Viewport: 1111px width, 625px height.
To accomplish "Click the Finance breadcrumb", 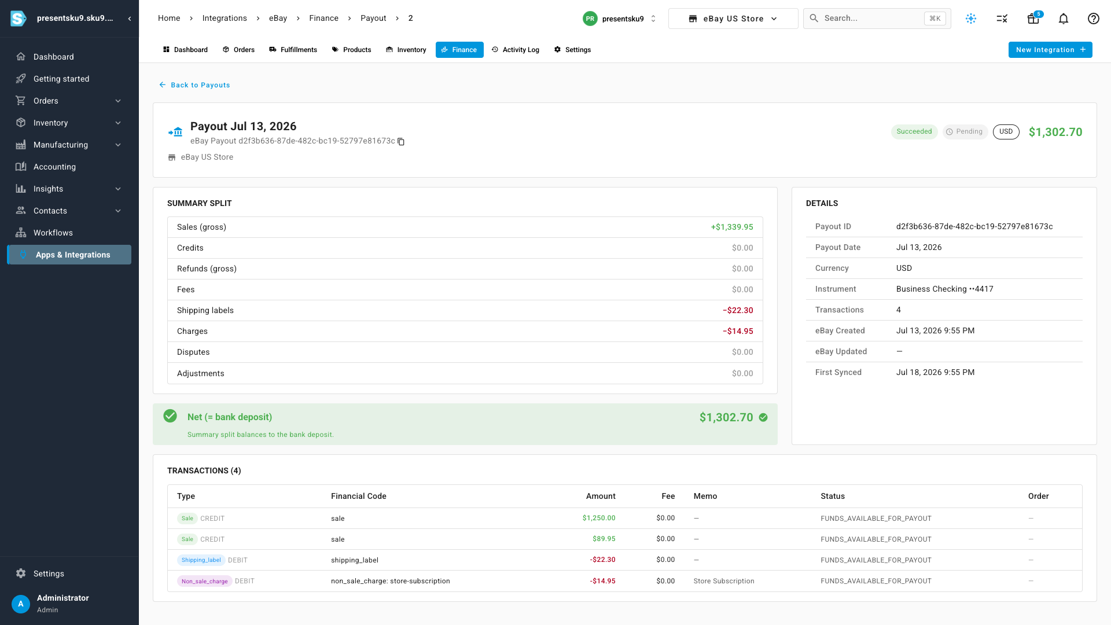I will click(323, 19).
